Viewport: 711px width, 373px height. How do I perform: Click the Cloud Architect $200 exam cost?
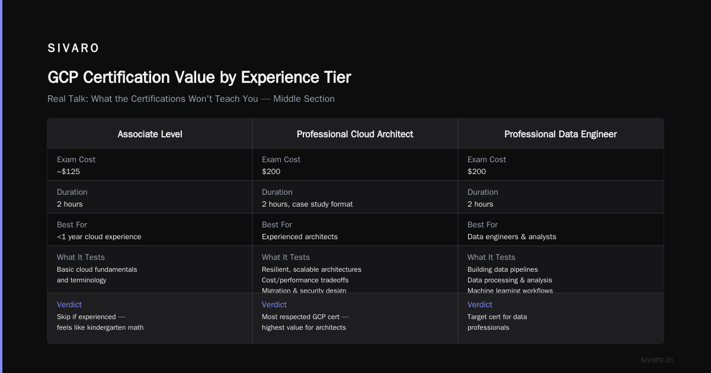tap(271, 172)
